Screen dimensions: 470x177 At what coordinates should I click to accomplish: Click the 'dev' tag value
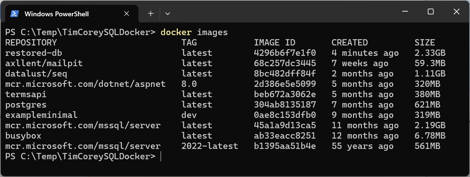coord(189,115)
